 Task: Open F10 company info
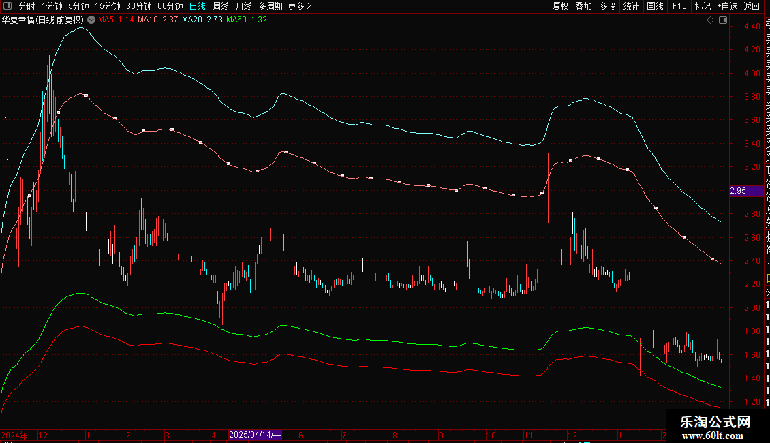pos(679,6)
